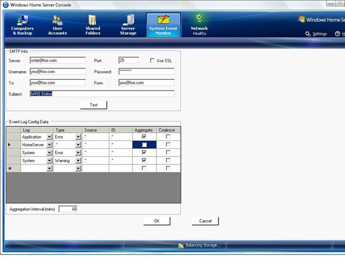This screenshot has width=345, height=276.
Task: Open the User Accounts tab
Action: click(x=57, y=25)
